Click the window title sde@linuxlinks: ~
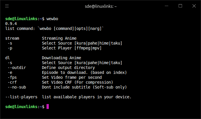This screenshot has width=201, height=119. [100, 6]
